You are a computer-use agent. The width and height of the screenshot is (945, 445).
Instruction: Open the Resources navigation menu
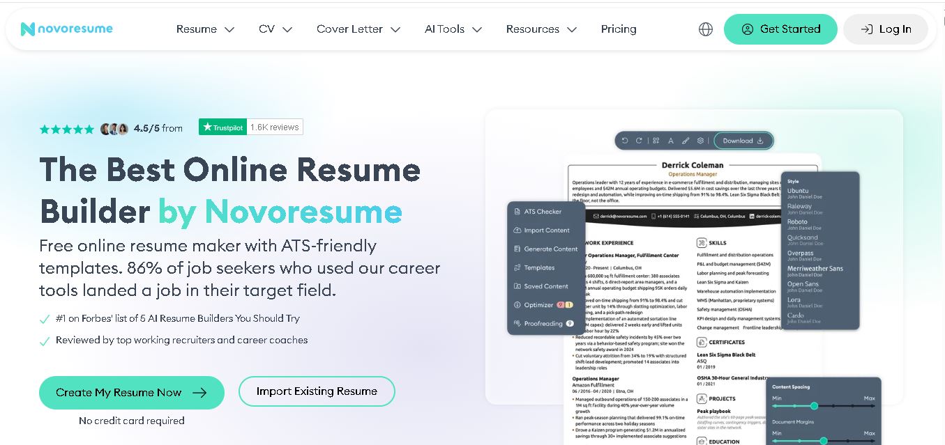click(541, 29)
